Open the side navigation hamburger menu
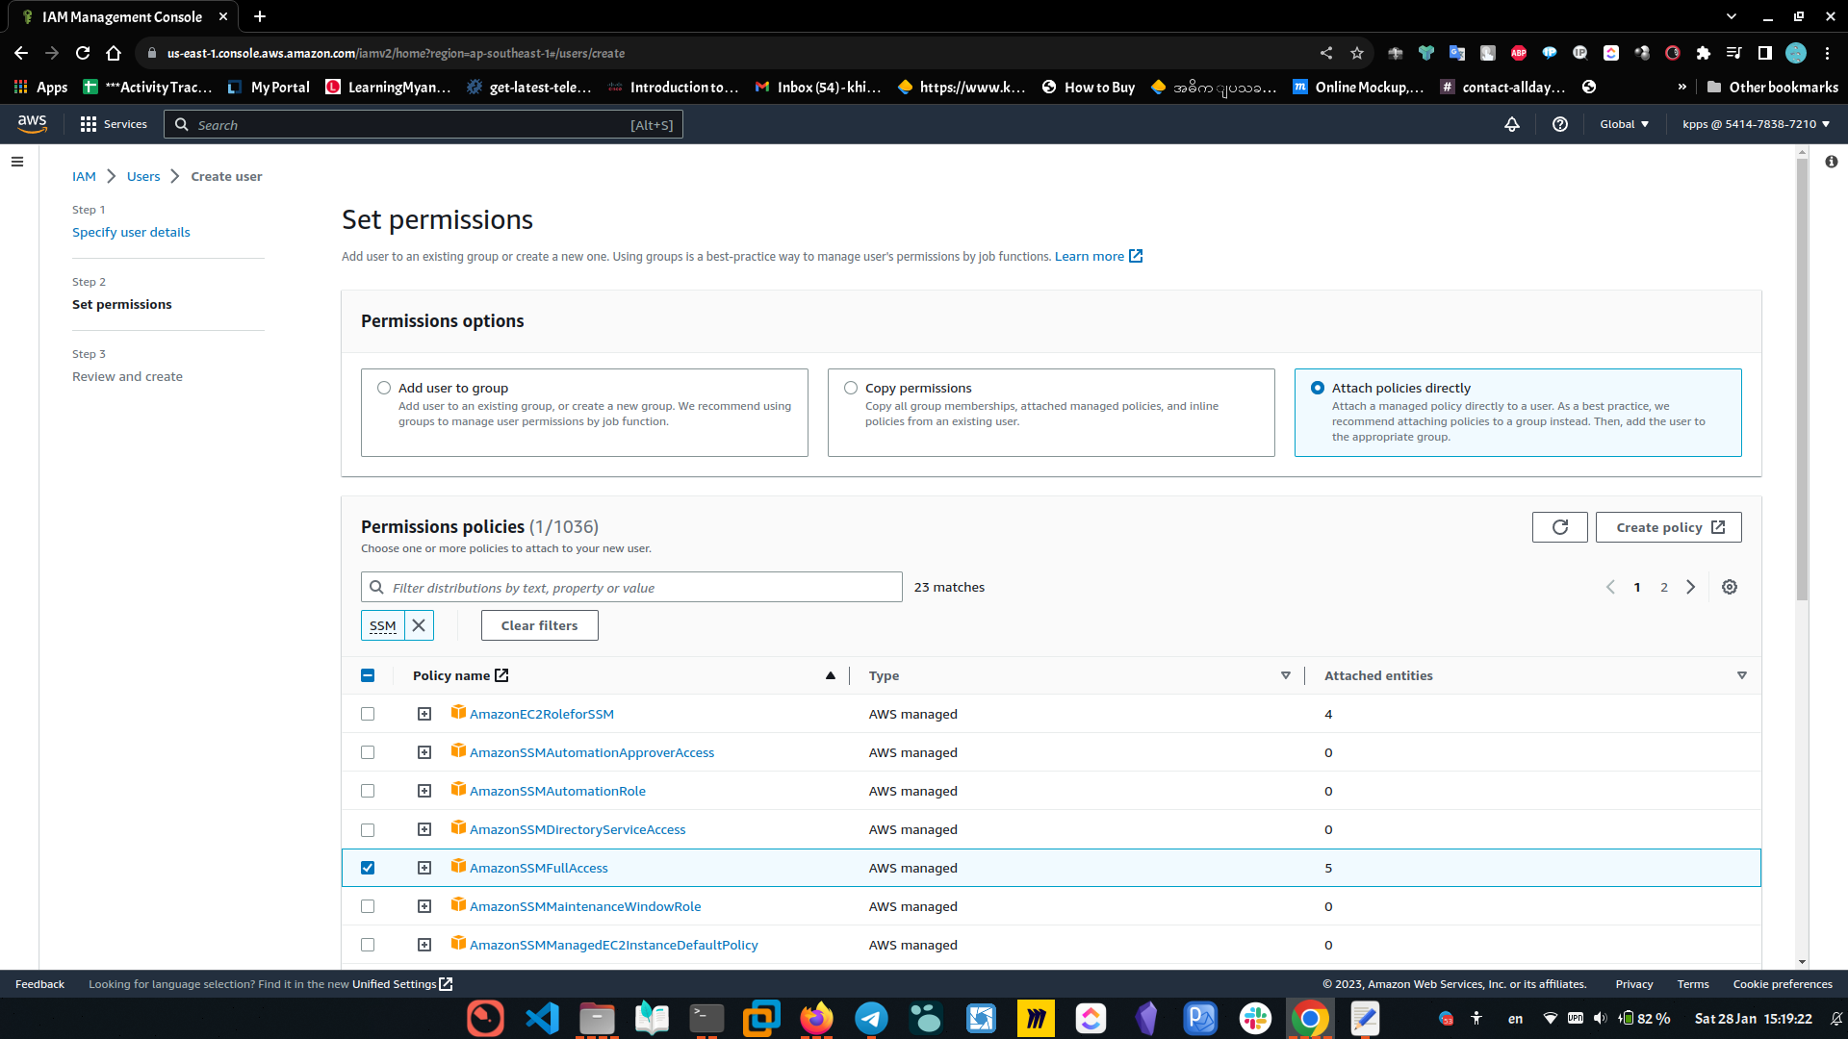This screenshot has width=1848, height=1039. 17,162
